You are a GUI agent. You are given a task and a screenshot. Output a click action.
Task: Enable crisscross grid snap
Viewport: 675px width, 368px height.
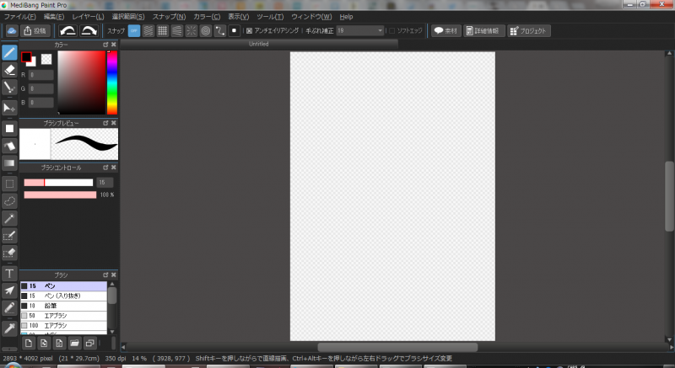coord(163,31)
